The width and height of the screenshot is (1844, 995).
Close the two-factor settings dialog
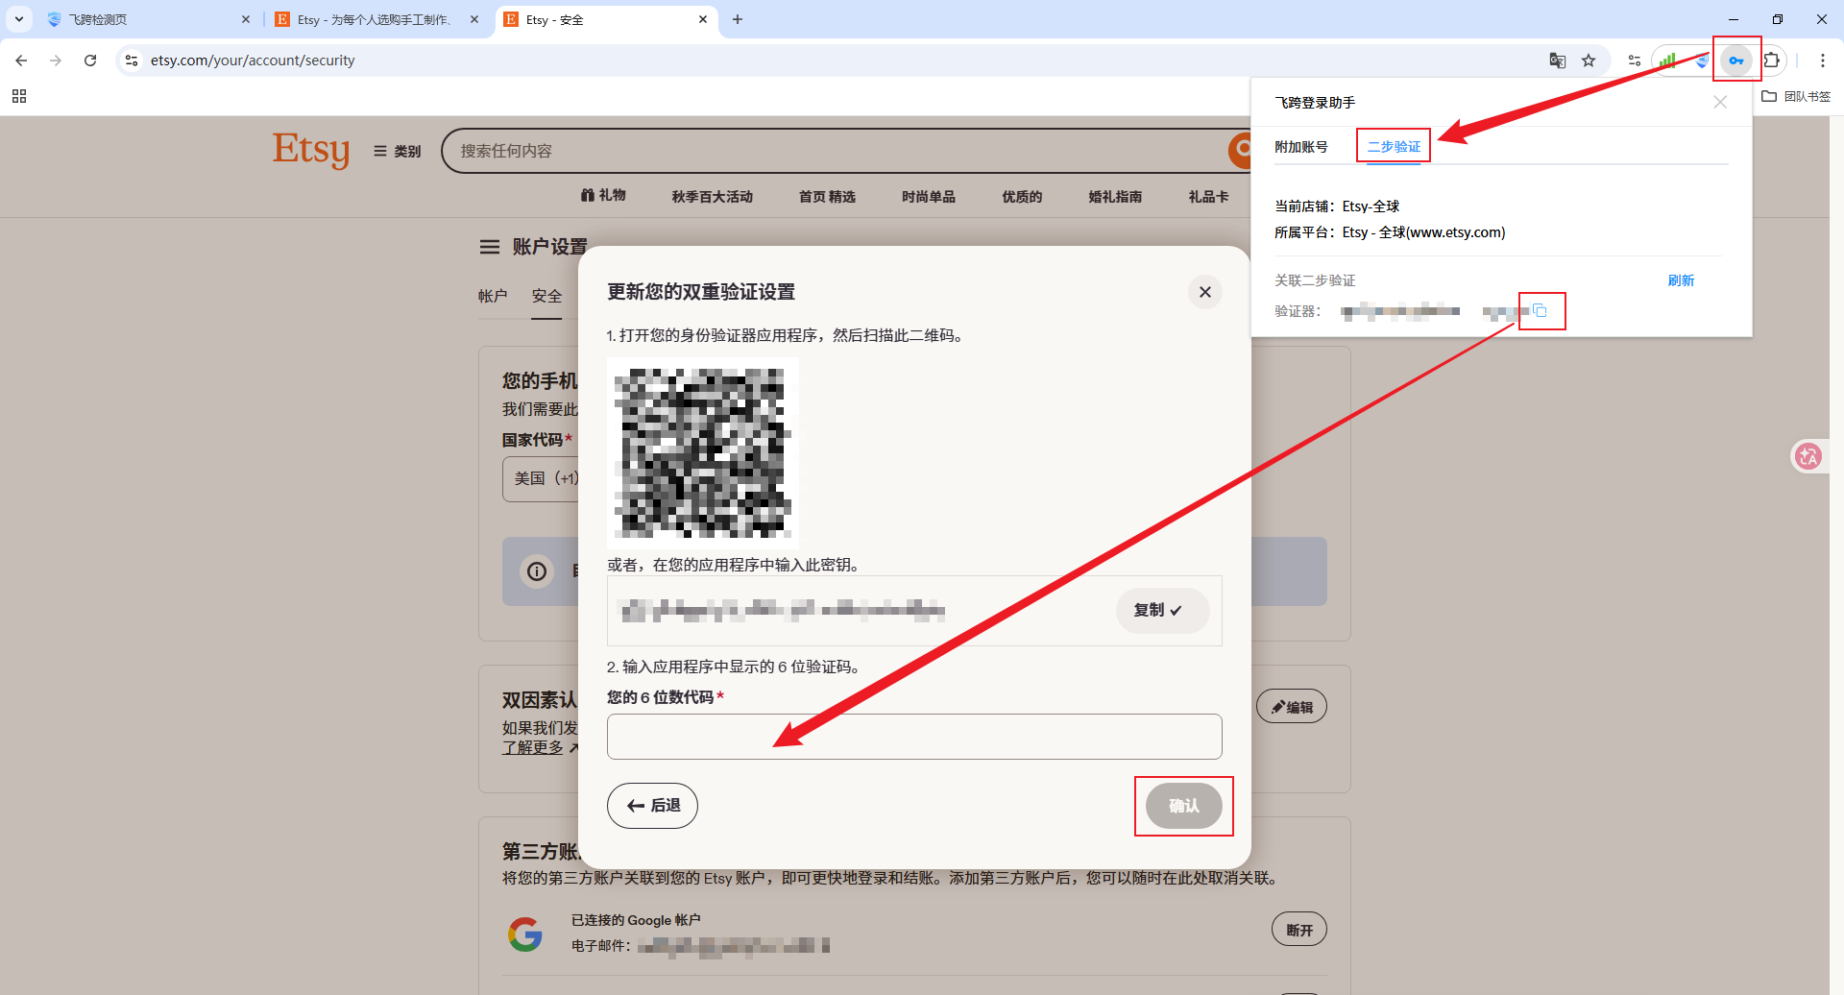[1205, 292]
